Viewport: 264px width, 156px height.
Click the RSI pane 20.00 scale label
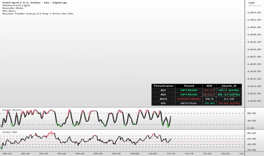[252, 150]
